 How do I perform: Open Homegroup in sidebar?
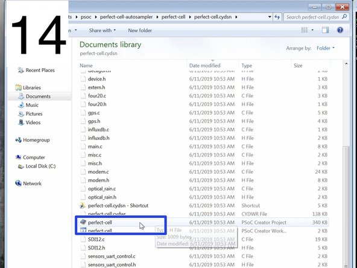tap(33, 140)
